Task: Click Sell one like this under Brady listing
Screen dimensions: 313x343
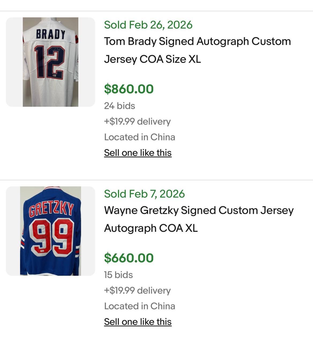Action: click(x=138, y=153)
